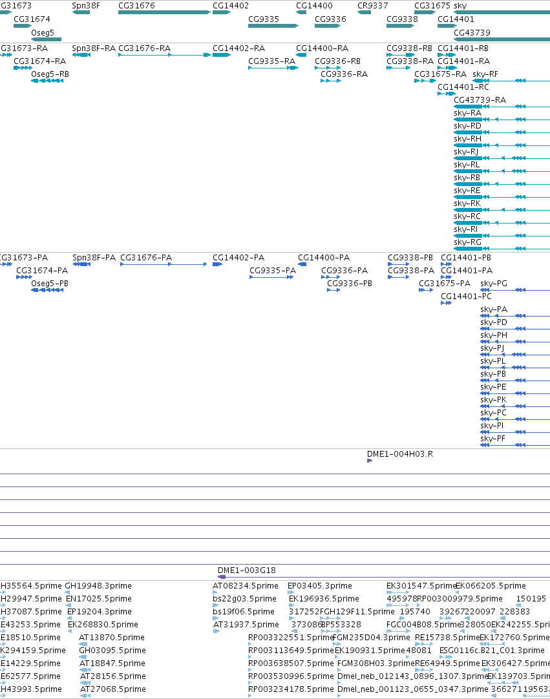Select the EP19204.3prime EST label

(100, 612)
